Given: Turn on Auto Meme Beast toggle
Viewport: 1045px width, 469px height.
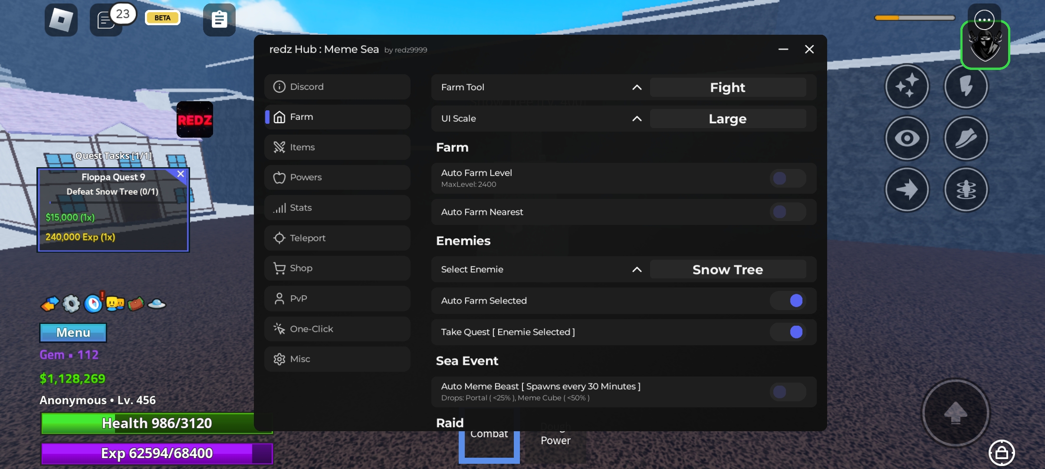Looking at the screenshot, I should pos(787,392).
